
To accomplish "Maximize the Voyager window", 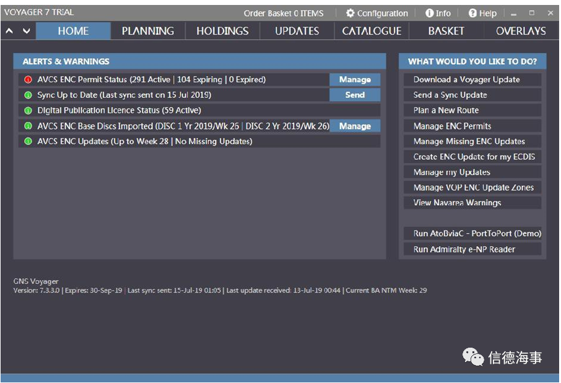I will (532, 13).
